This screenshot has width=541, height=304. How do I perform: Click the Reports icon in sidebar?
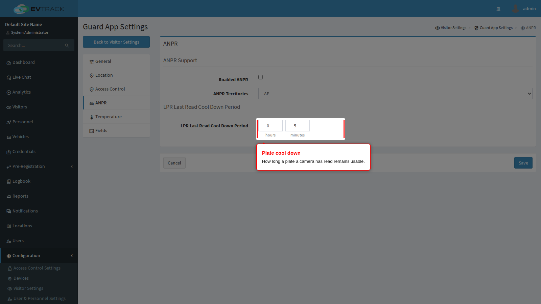pos(9,197)
